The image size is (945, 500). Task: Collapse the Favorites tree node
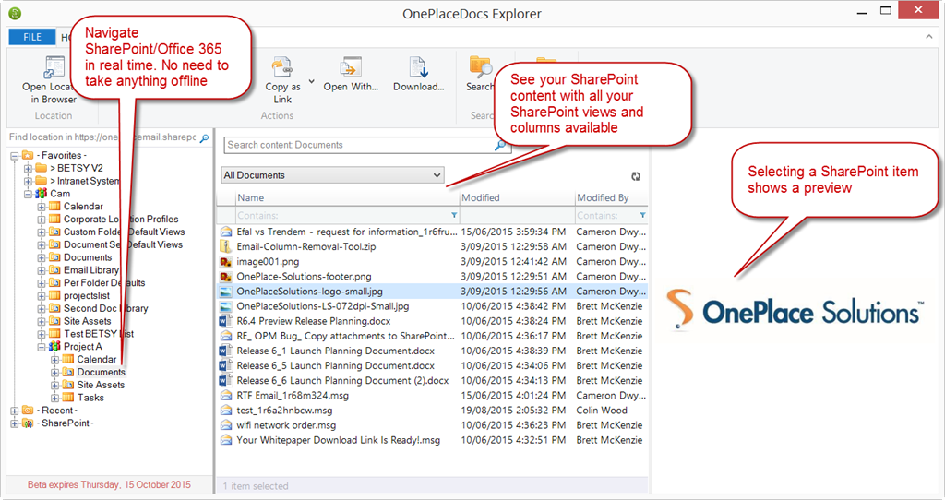point(16,156)
